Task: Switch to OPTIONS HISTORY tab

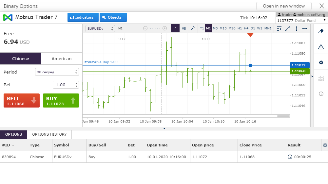Action: [49, 135]
